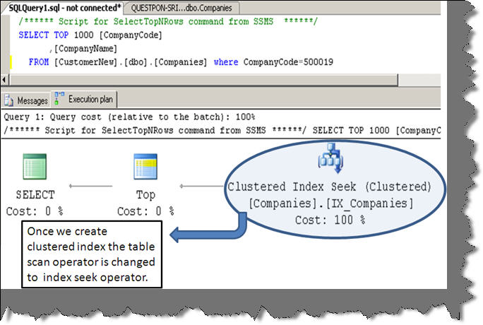
Task: Click the [CompanyCode] column in the query
Action: (131, 35)
